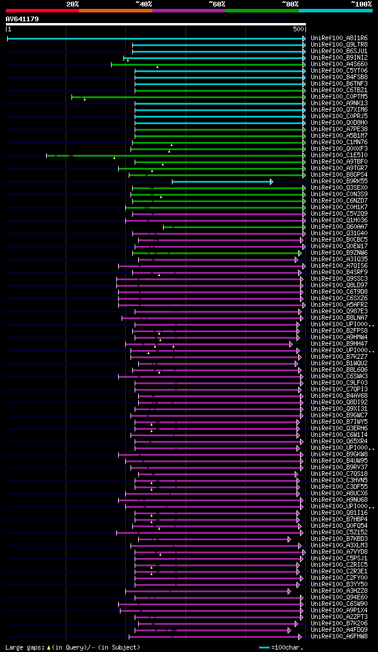Pick subject UniRef100_A9TGR7
The image size is (378, 652).
tap(339, 168)
